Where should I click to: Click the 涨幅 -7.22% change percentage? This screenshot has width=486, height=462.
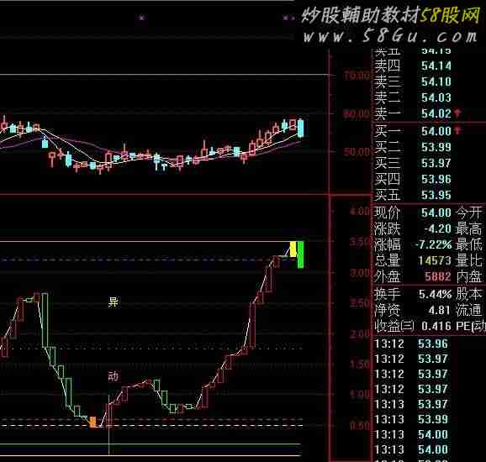(433, 244)
